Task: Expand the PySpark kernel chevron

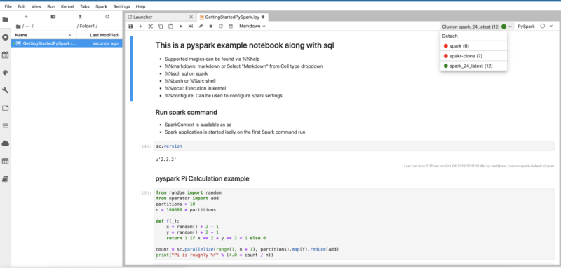Action: click(551, 26)
